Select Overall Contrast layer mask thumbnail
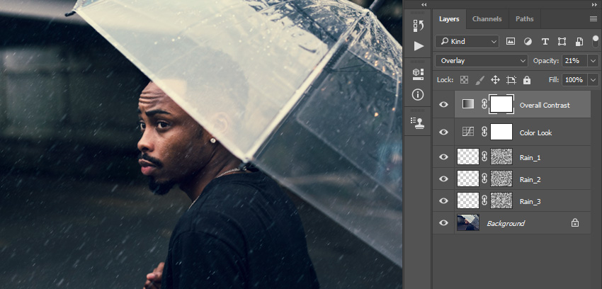 point(501,104)
